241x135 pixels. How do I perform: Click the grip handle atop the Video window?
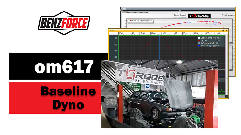[180, 10]
